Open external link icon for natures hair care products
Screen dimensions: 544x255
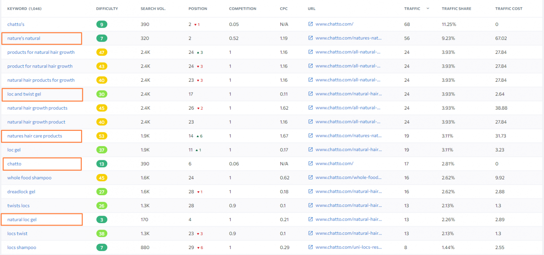(311, 136)
